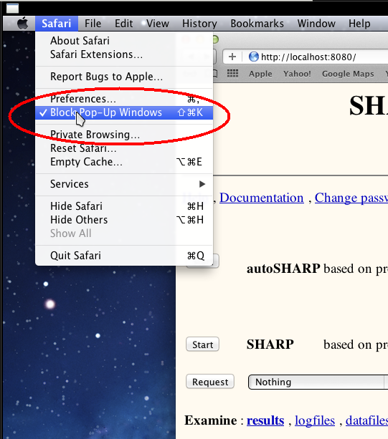Open the View menu
The height and width of the screenshot is (439, 388).
click(158, 24)
